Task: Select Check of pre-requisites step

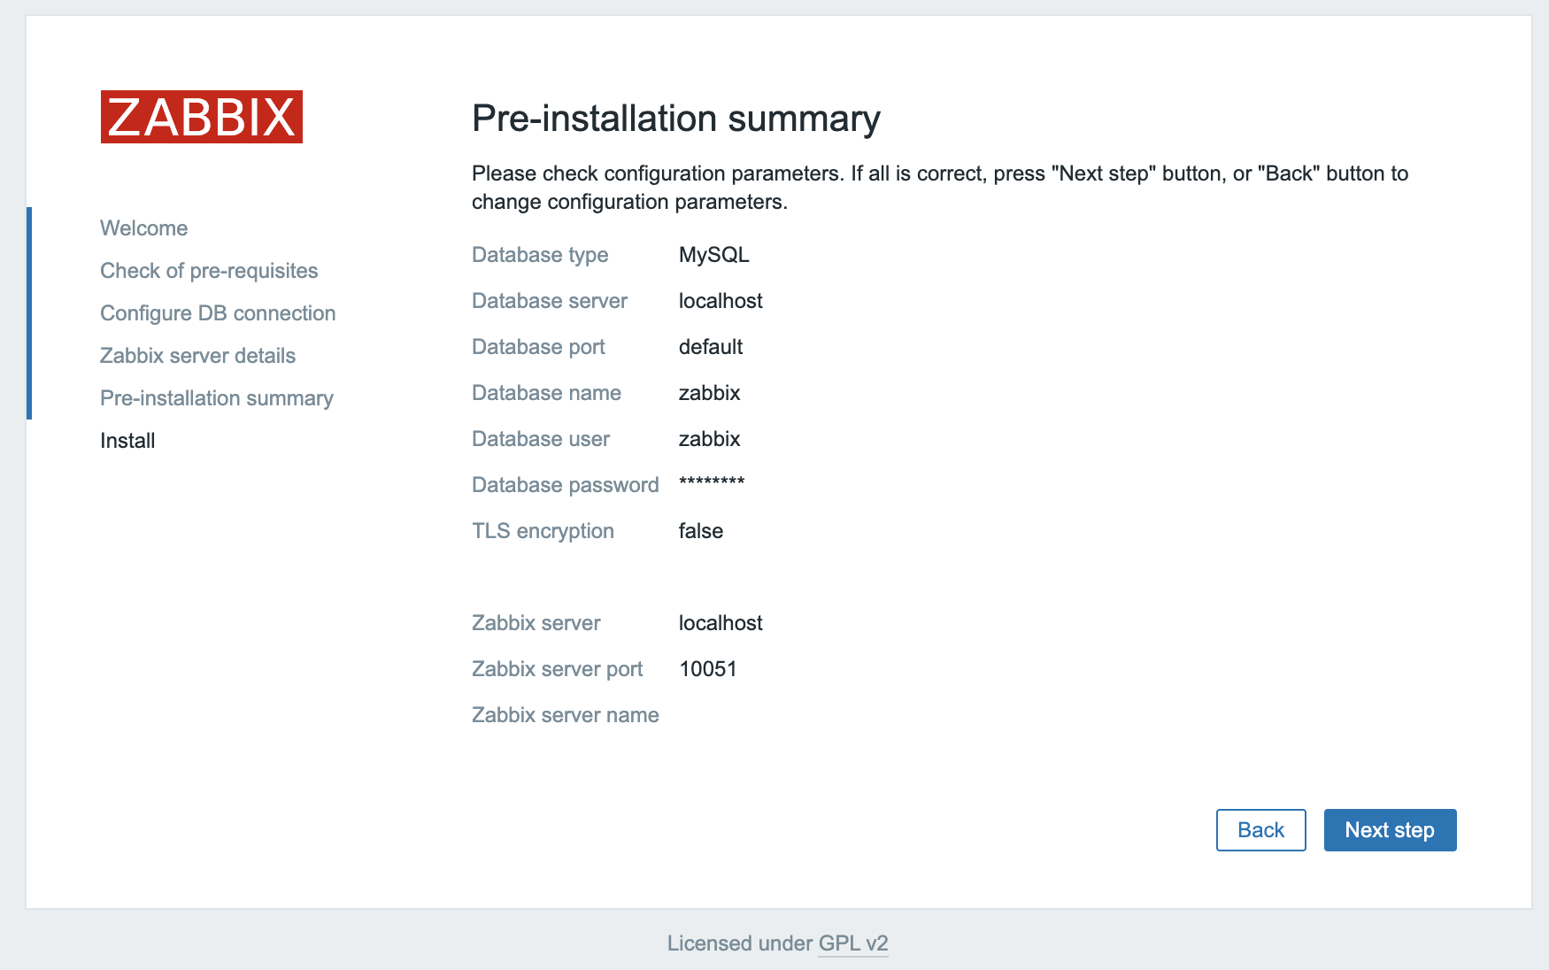Action: click(x=209, y=270)
